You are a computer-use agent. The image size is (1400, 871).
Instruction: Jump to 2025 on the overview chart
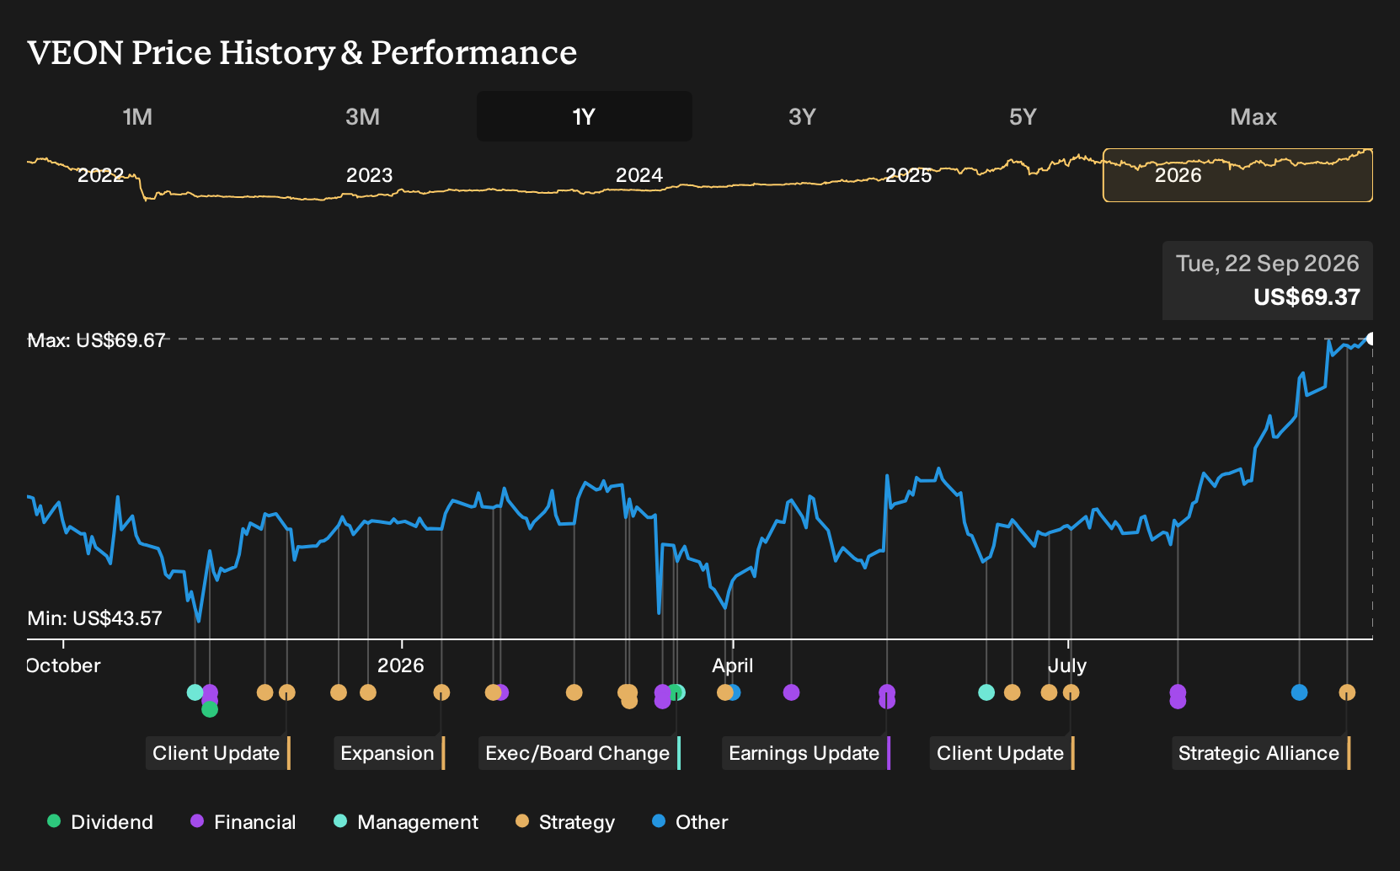pyautogui.click(x=908, y=175)
